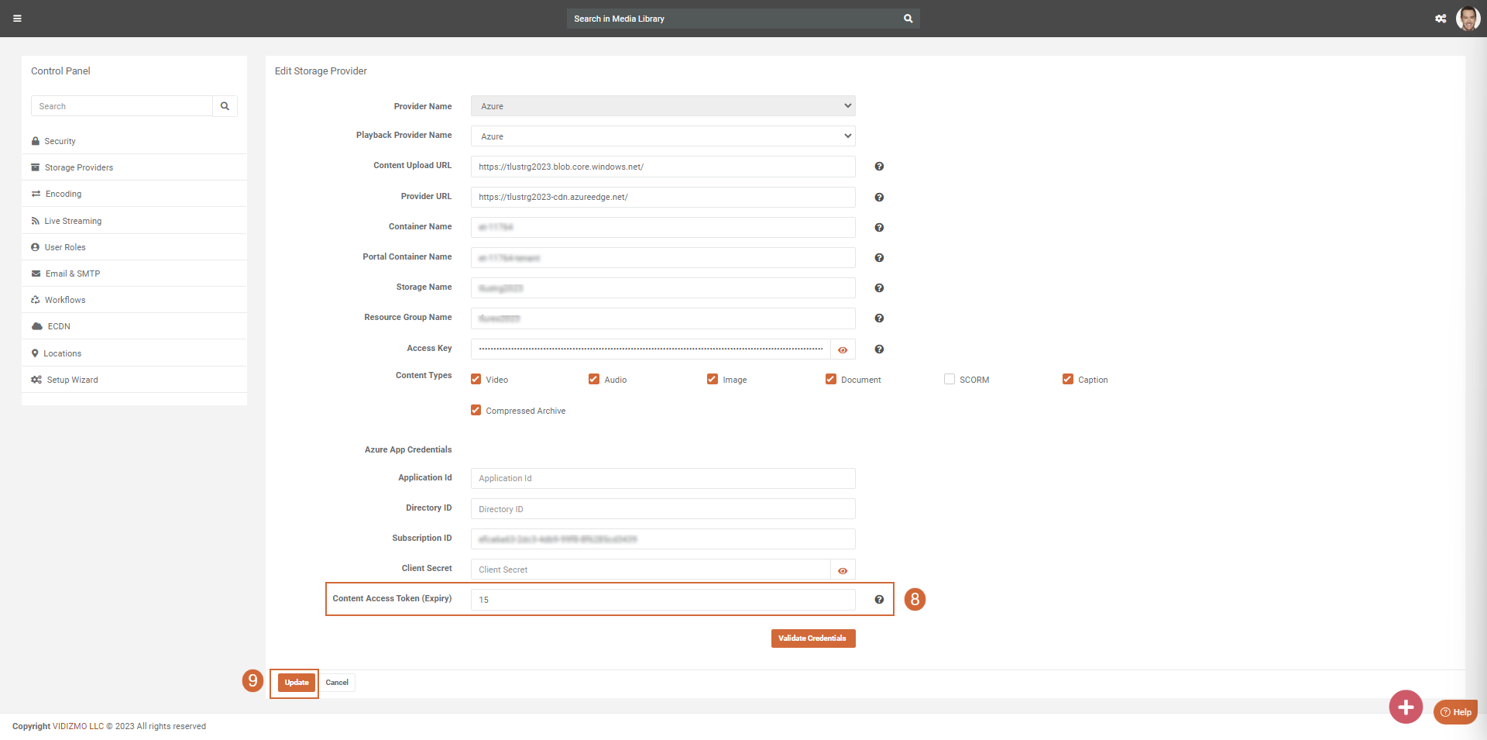Viewport: 1487px width, 740px height.
Task: Click the Media Library search magnifier icon
Action: (908, 19)
